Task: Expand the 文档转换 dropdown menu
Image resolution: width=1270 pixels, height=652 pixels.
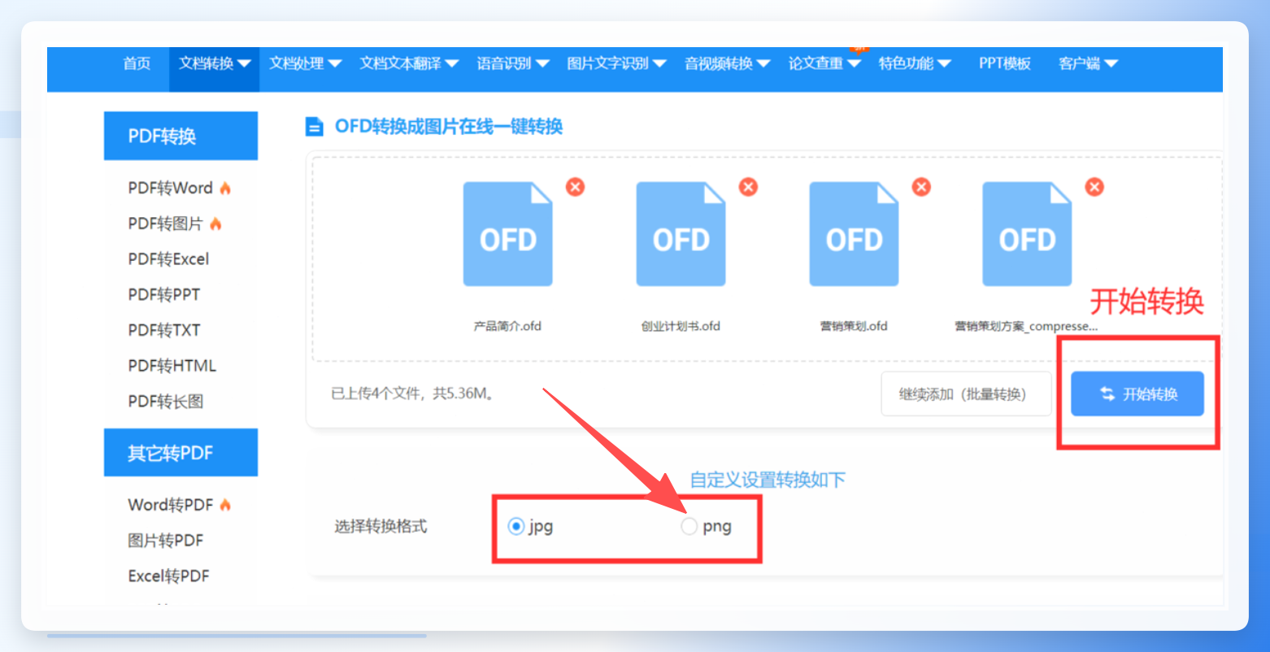Action: (x=215, y=63)
